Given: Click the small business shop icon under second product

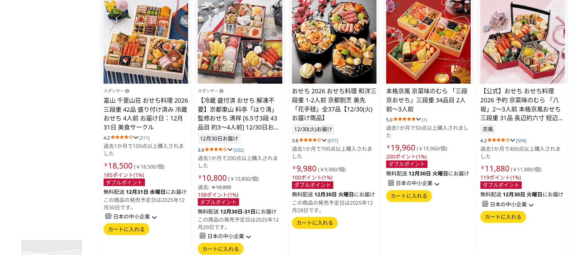Looking at the screenshot, I should (x=202, y=236).
